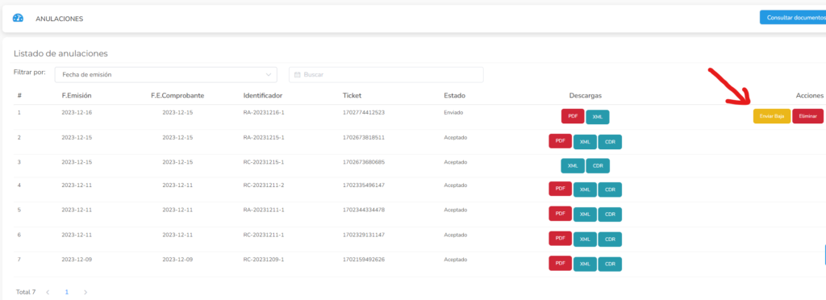This screenshot has width=826, height=300.
Task: Click ticket number 1702673818511
Action: coord(364,137)
